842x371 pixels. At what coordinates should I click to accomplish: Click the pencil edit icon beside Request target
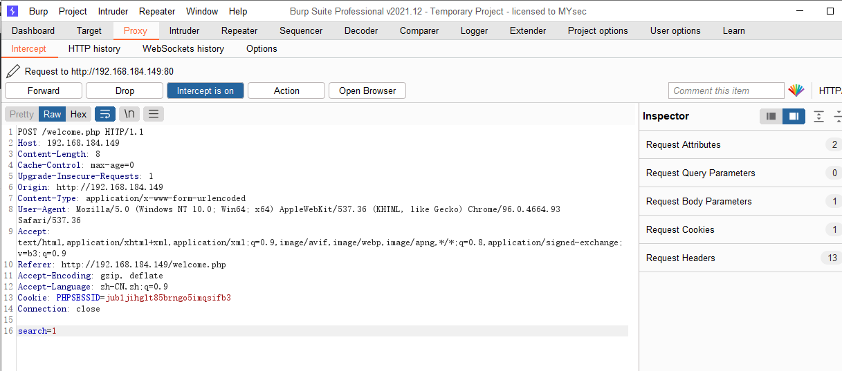[12, 71]
